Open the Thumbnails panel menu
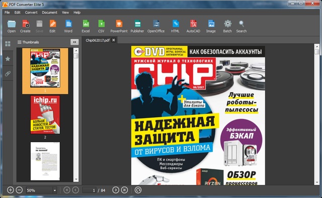The height and width of the screenshot is (198, 322). pos(19,42)
